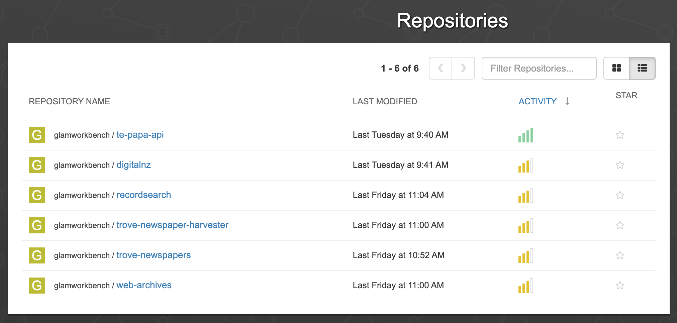Star the digitalnz repository
Viewport: 677px width, 323px height.
coord(620,165)
